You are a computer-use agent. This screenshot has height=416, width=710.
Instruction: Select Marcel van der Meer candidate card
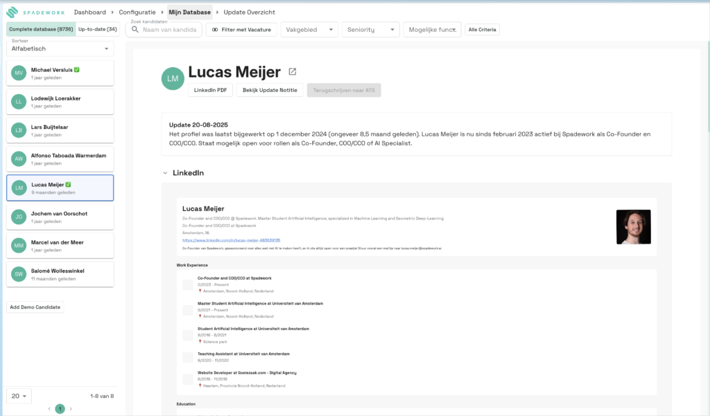[x=60, y=246]
